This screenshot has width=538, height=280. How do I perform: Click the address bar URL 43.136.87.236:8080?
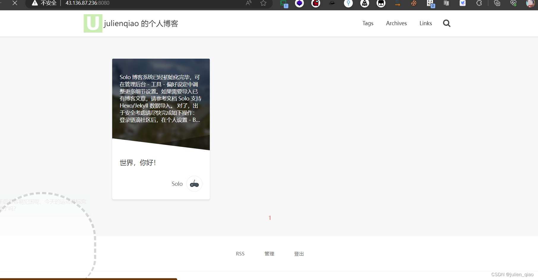tap(87, 3)
